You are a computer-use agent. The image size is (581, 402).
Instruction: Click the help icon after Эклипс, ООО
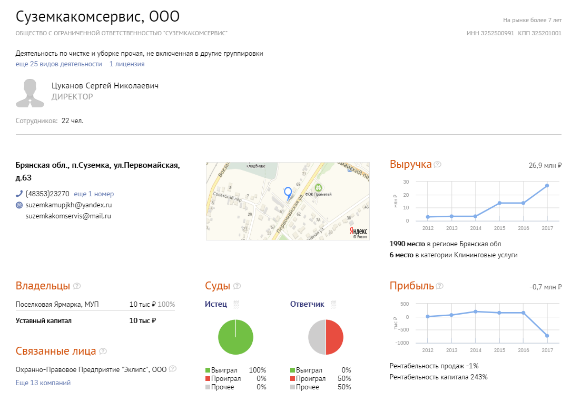point(173,369)
